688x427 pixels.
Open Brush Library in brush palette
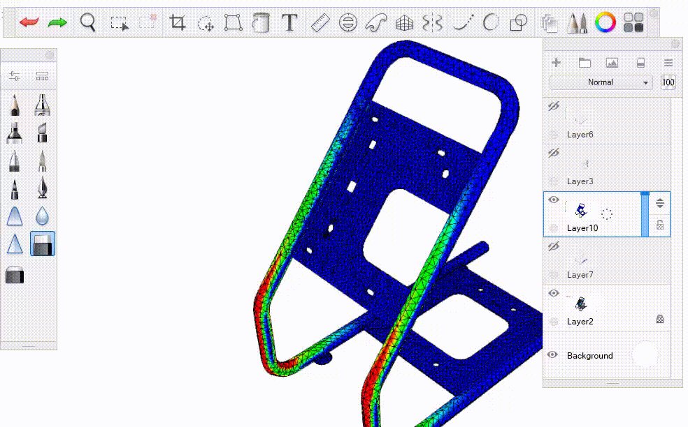(x=42, y=76)
